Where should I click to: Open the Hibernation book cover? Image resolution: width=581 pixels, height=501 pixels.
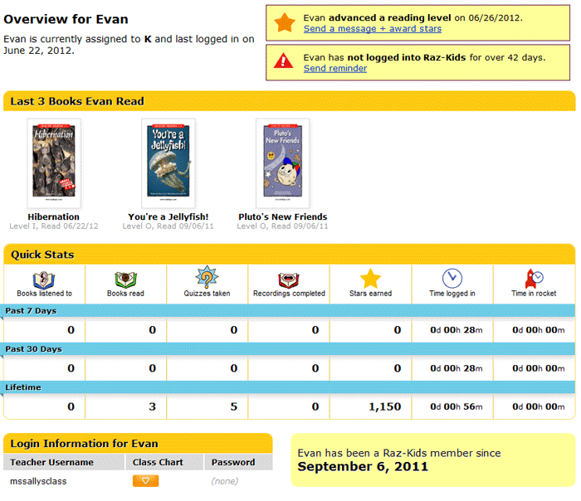coord(54,163)
